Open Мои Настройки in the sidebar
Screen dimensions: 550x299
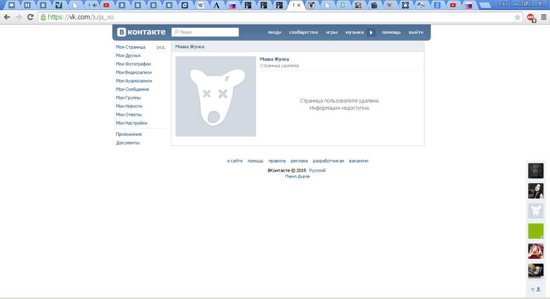point(131,123)
